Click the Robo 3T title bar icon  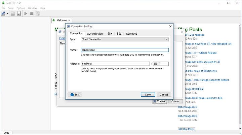click(x=3, y=3)
